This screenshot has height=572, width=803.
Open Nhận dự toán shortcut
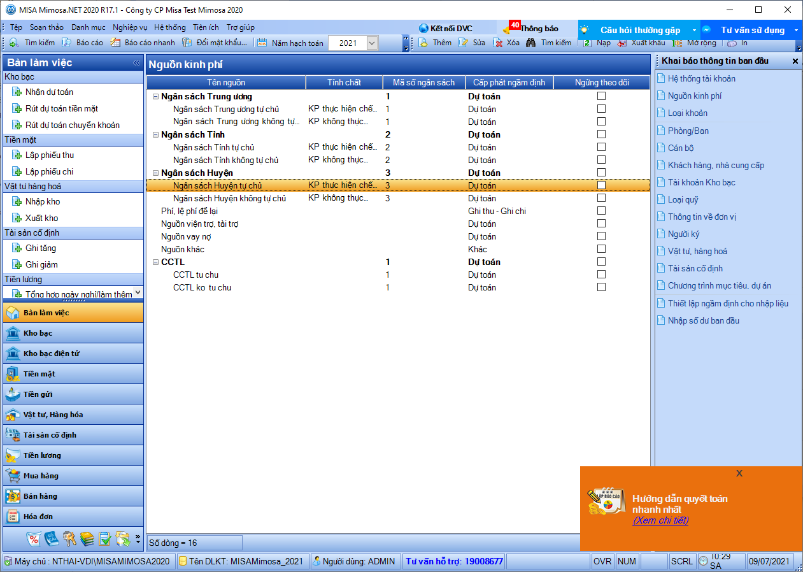tap(42, 92)
